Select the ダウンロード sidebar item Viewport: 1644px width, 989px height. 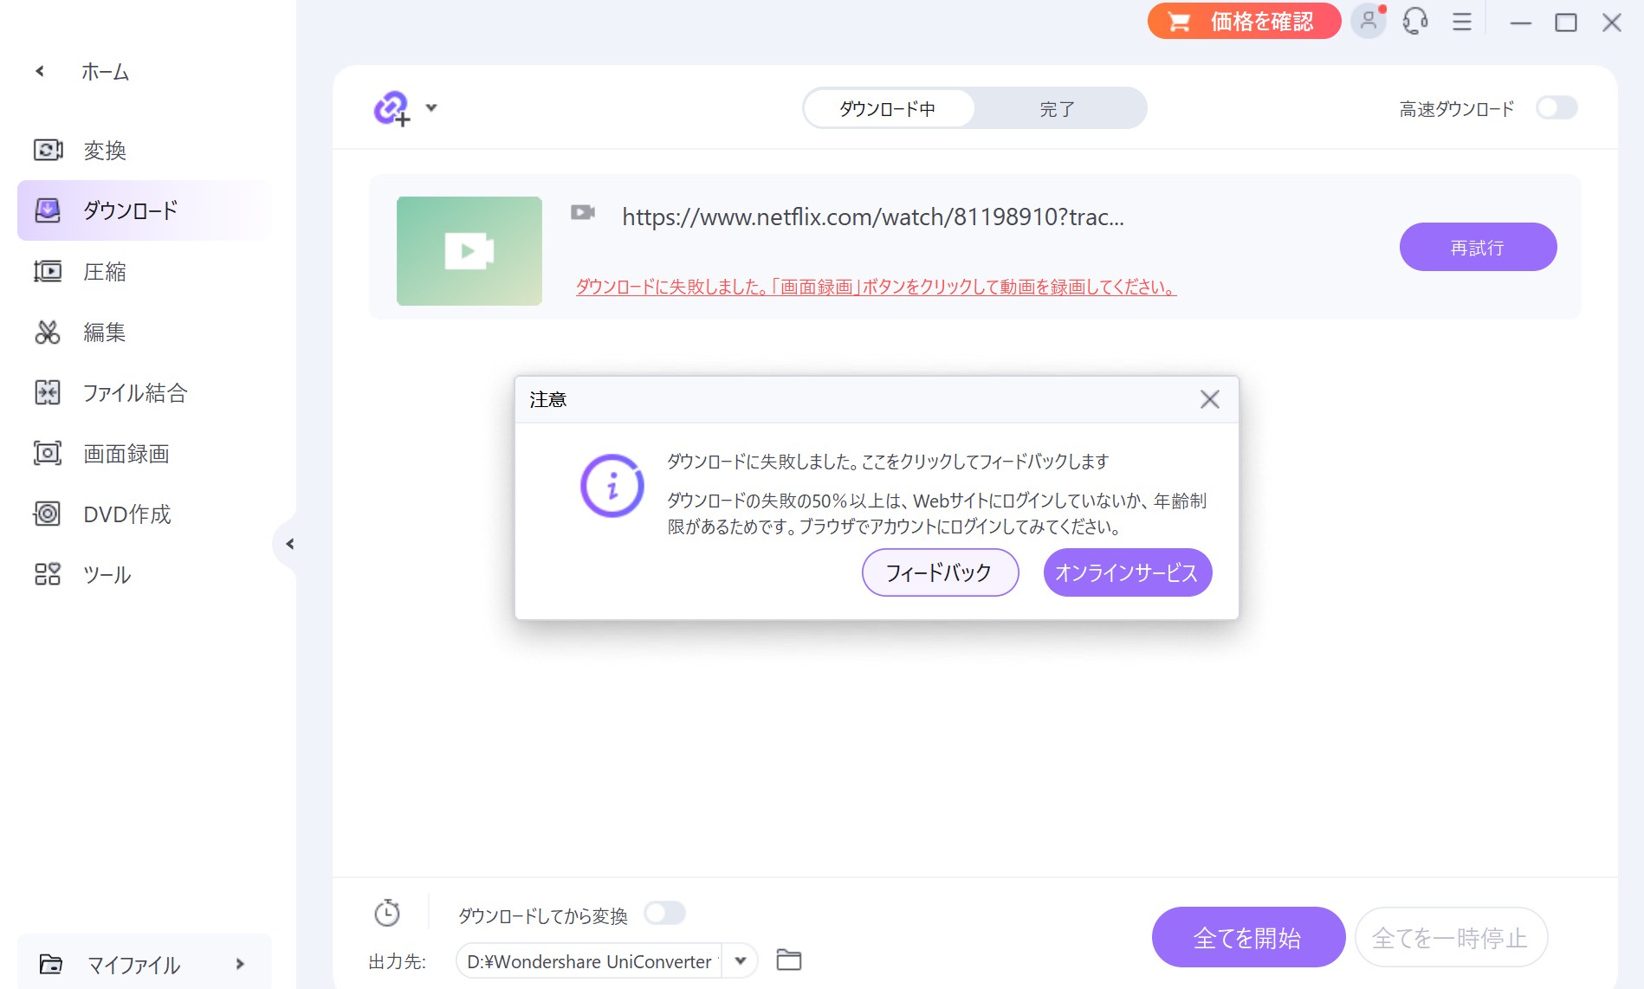(144, 210)
